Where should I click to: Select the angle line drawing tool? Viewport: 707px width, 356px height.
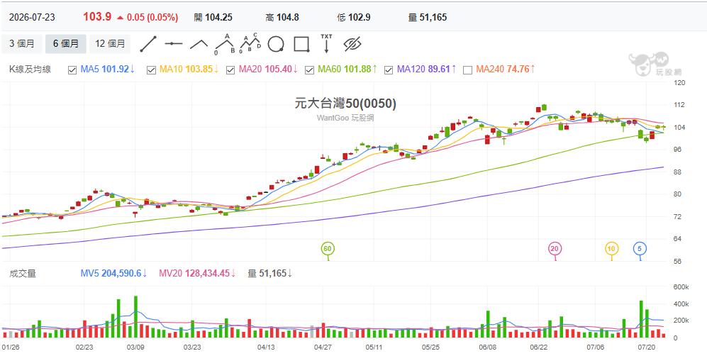click(199, 44)
